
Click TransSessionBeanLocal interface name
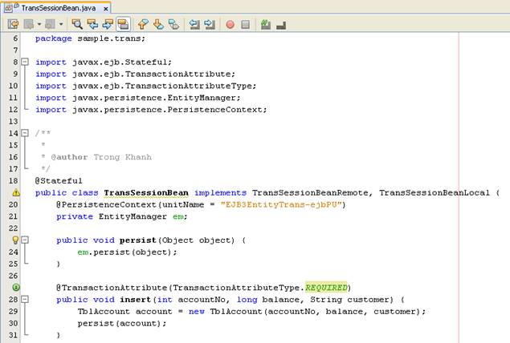[435, 193]
